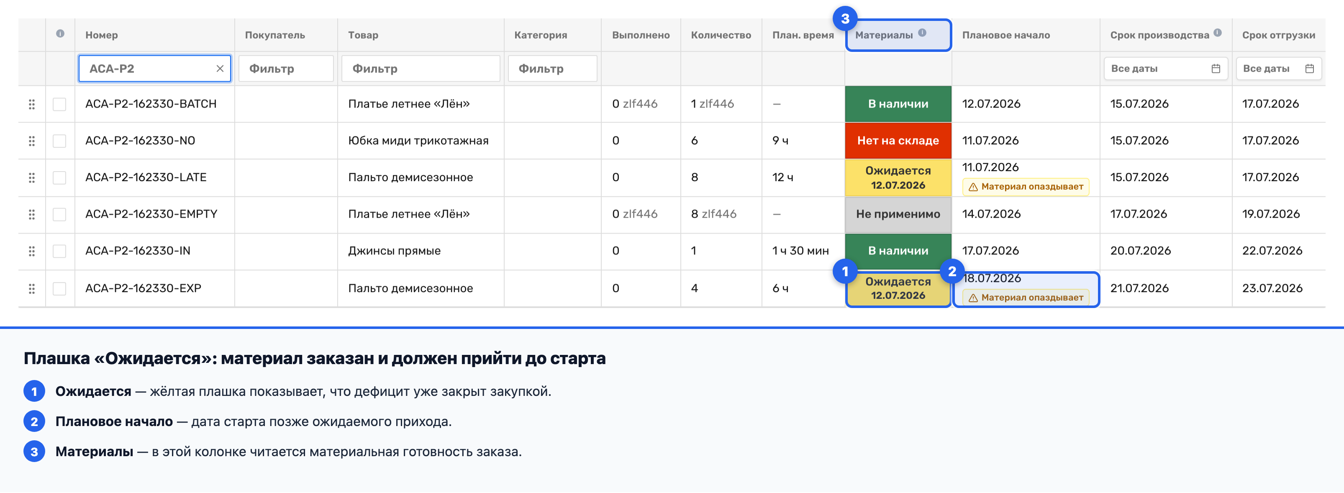Click green 'В наличии' badge for BATCH order
This screenshot has height=493, width=1344.
(898, 104)
